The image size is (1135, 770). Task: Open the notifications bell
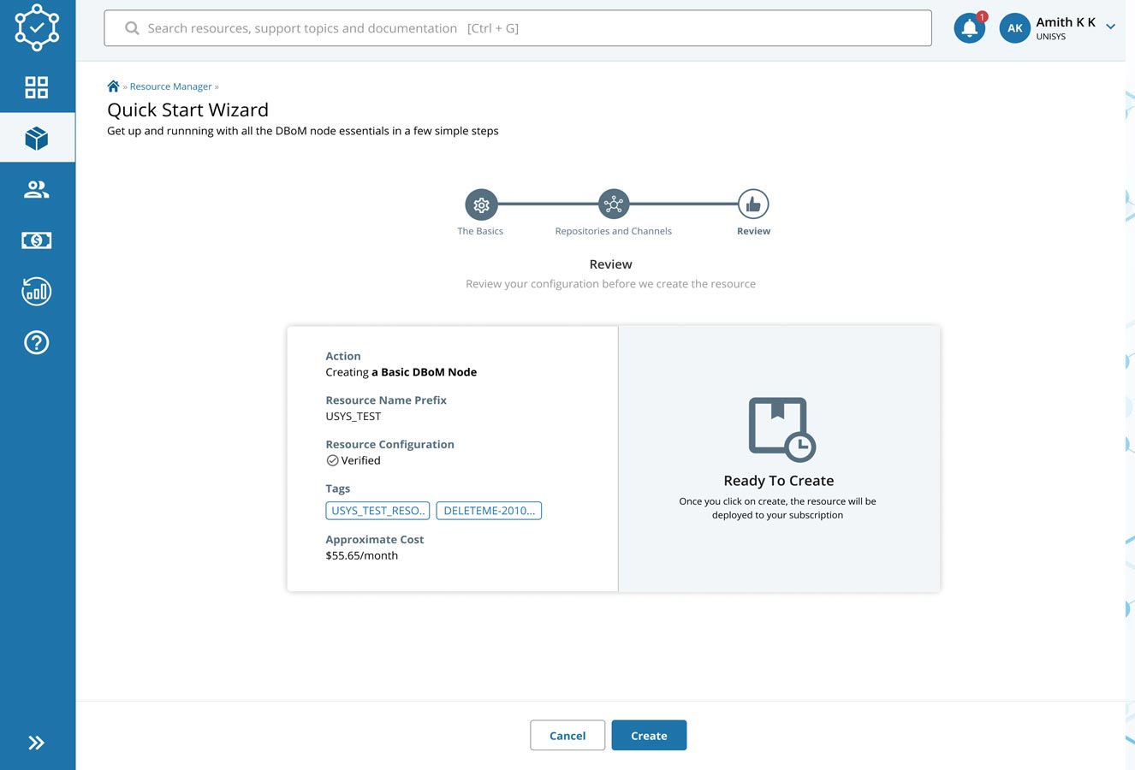[969, 28]
